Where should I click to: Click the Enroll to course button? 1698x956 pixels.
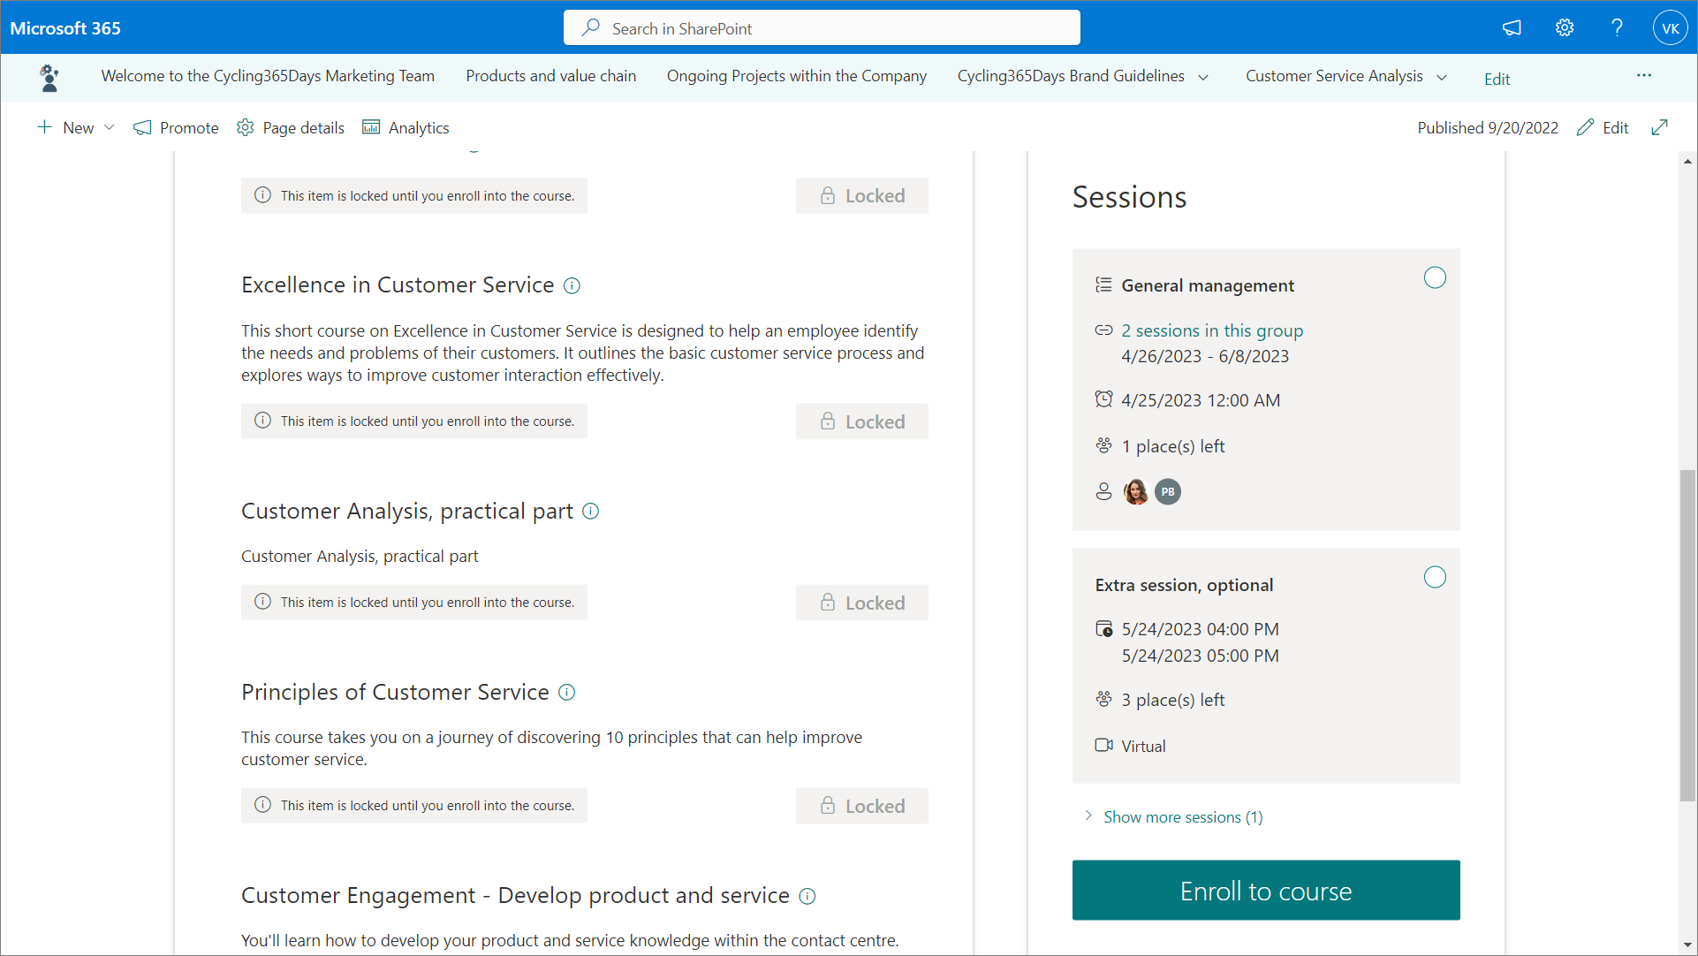tap(1265, 891)
